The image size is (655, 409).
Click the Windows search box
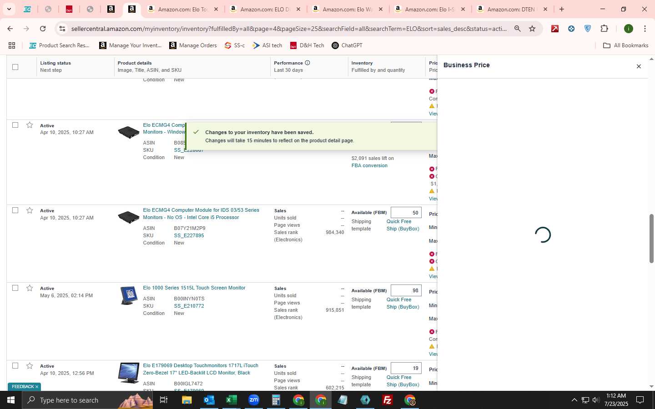coord(88,400)
